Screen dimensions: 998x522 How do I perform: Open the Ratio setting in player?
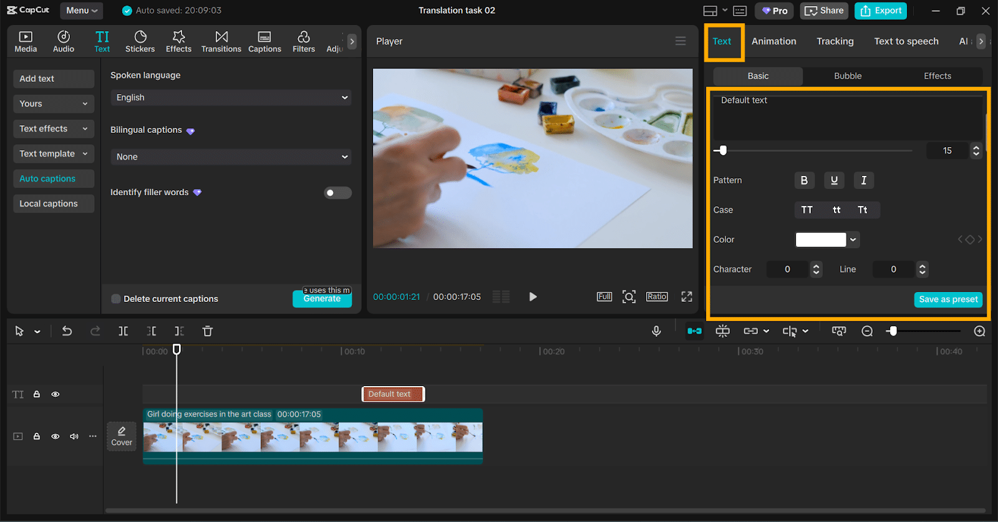click(657, 297)
